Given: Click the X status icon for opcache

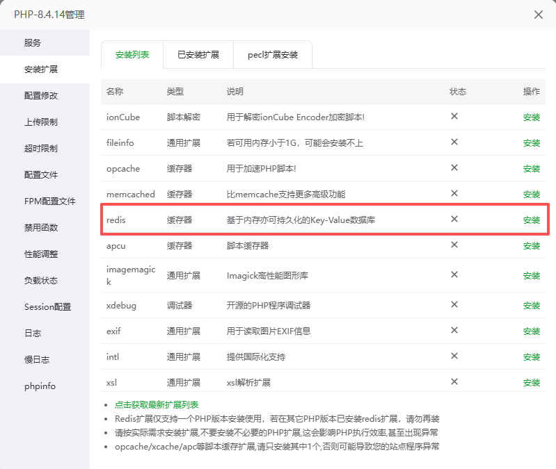Looking at the screenshot, I should 454,167.
